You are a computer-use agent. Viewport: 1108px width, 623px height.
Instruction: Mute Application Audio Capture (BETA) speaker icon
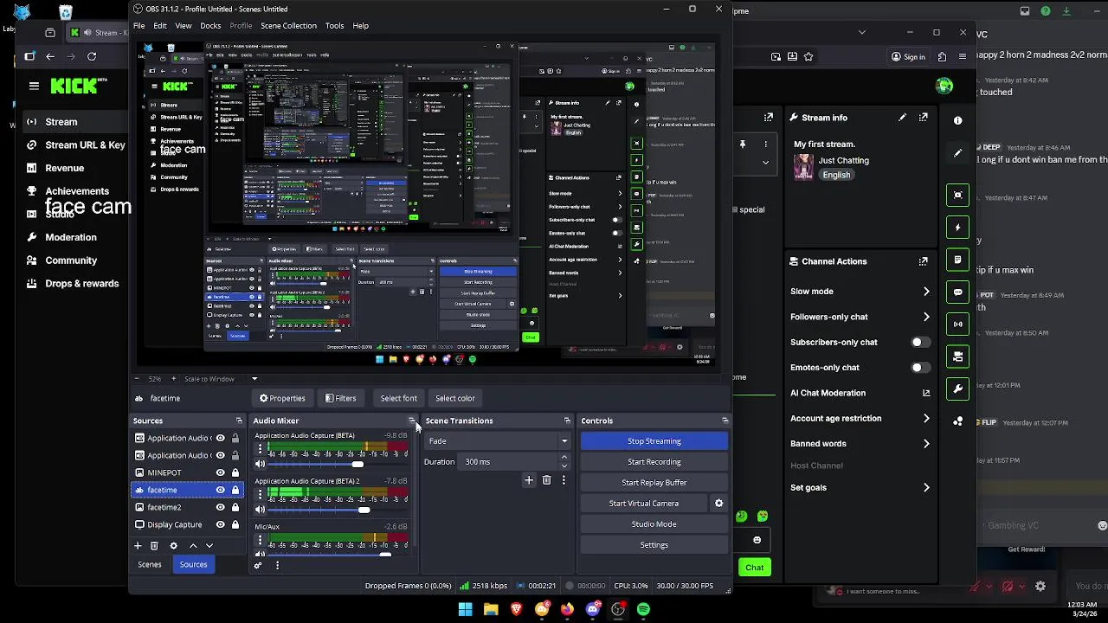(260, 465)
